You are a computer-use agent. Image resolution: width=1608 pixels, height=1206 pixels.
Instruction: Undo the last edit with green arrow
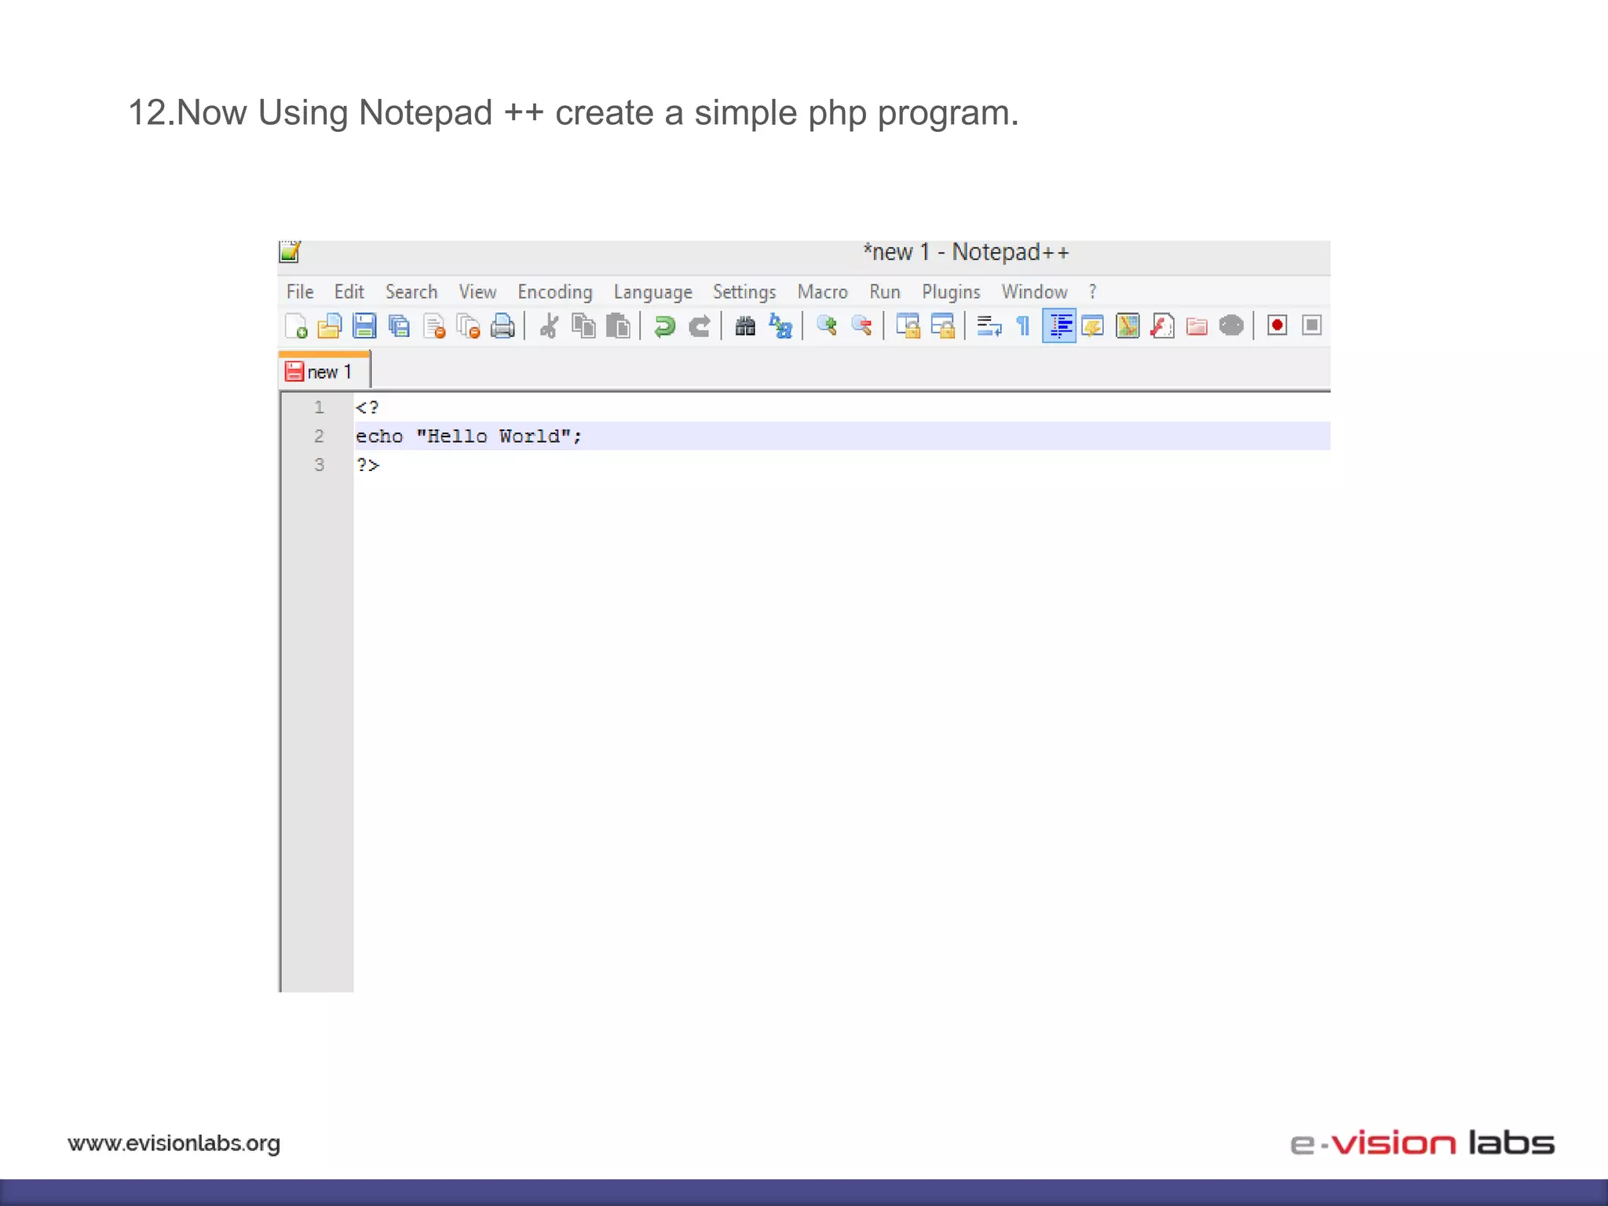(665, 326)
